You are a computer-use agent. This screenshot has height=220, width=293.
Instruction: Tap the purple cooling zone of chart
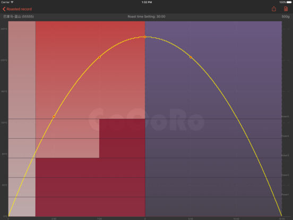pyautogui.click(x=213, y=119)
